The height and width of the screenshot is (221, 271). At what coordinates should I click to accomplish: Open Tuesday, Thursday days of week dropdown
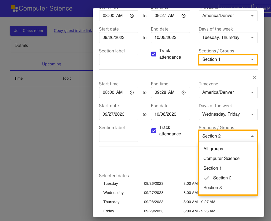click(x=228, y=38)
